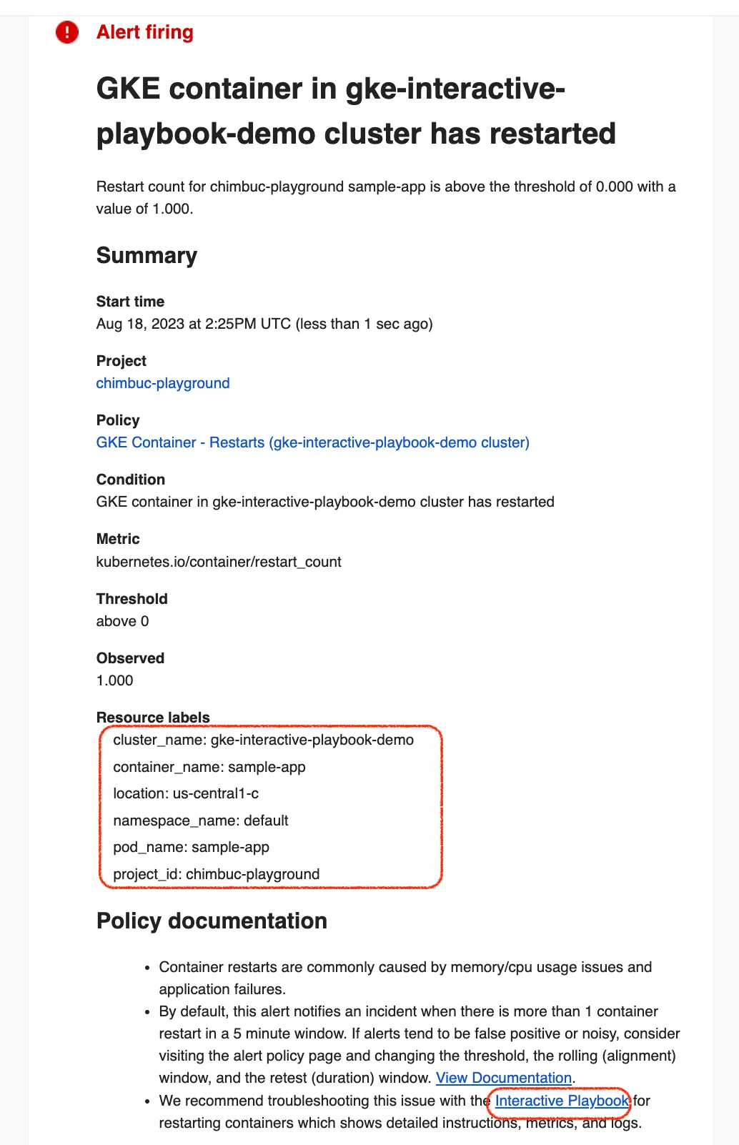Click the start time Aug 18, 2023 text
The image size is (739, 1145).
tap(264, 324)
